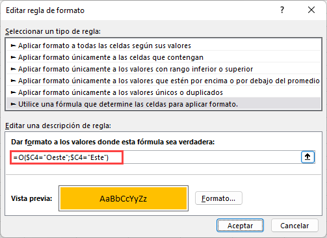Click the formula input field with =O($C4...
Viewport: 327px width, 238px height.
[x=155, y=157]
